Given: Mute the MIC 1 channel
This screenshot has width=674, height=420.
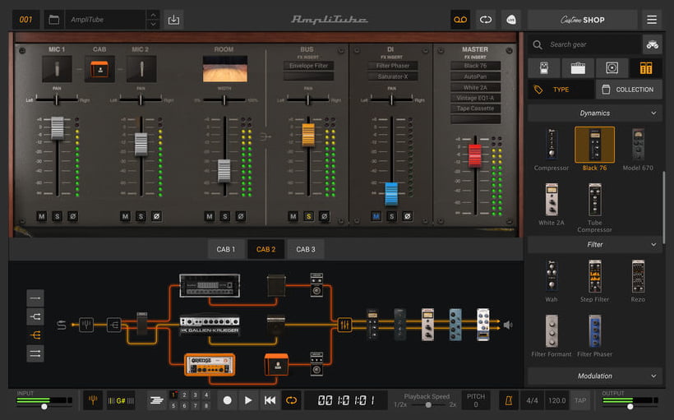Looking at the screenshot, I should pos(42,216).
